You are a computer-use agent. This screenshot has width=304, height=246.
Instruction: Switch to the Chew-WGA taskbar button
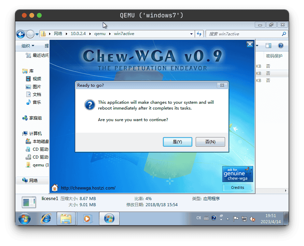tap(109, 218)
